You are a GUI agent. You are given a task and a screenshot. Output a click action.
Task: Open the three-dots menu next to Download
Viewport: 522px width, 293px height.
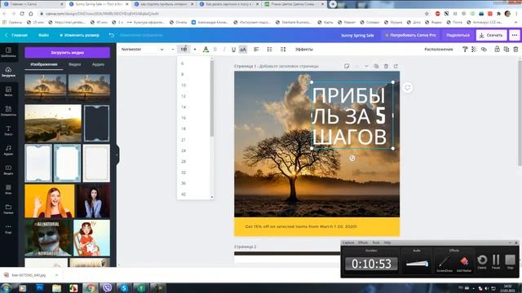(x=515, y=35)
